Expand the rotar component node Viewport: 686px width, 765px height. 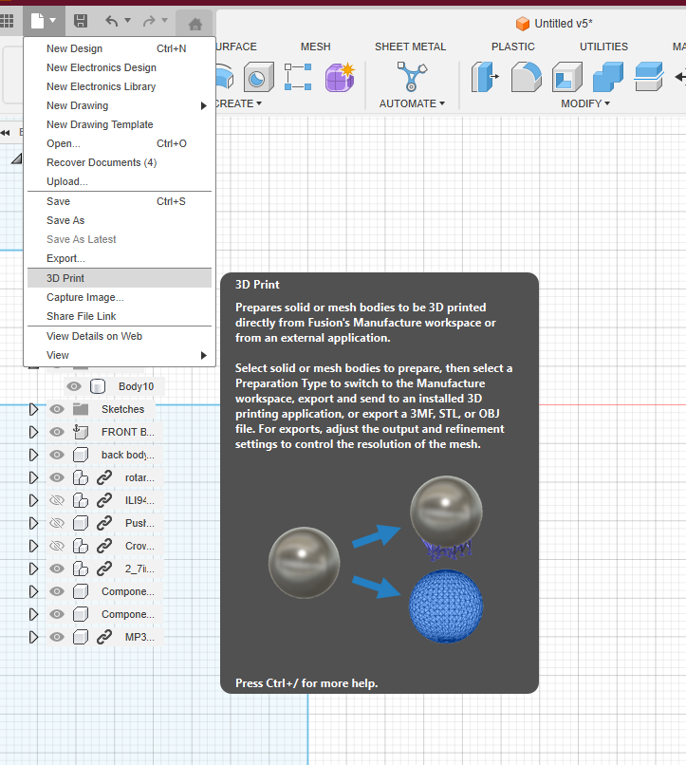(33, 477)
